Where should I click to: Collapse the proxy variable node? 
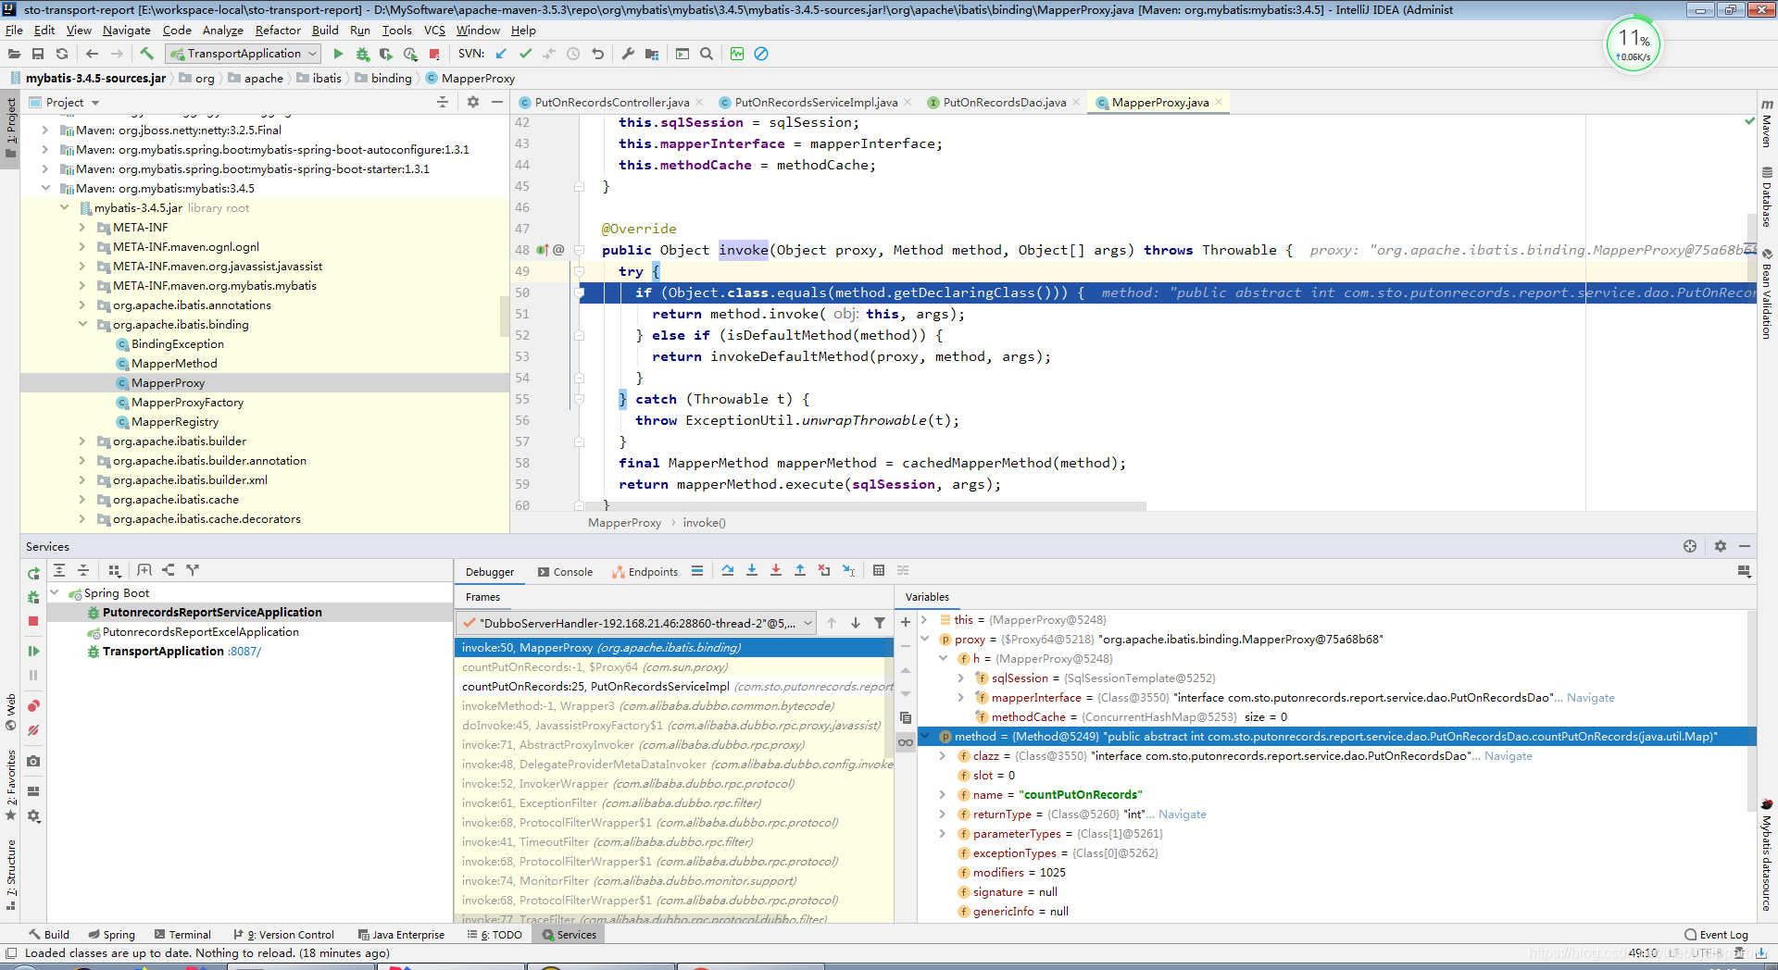[x=924, y=640]
